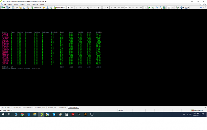Image resolution: width=207 pixels, height=130 pixels.
Task: Click the New Order button
Action: pyautogui.click(x=36, y=8)
